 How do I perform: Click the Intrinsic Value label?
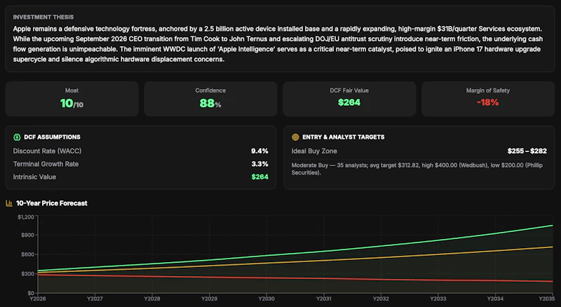tap(34, 177)
